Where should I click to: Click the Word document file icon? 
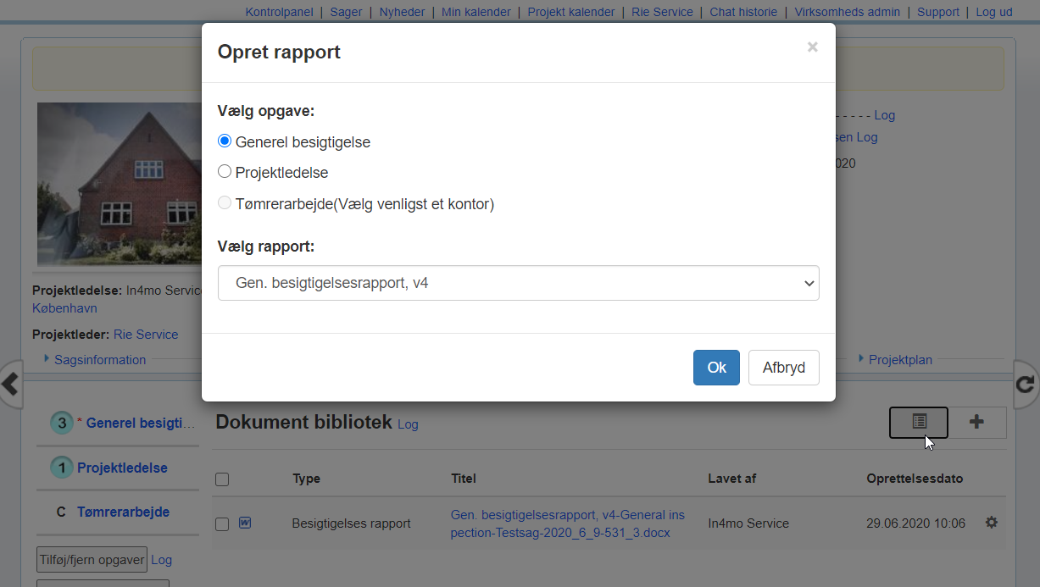click(x=245, y=523)
